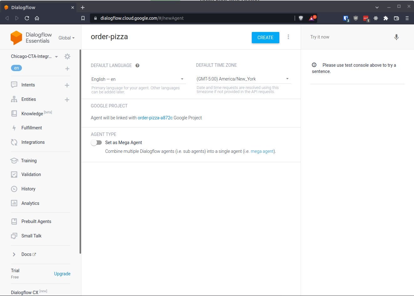Click the browser address bar URL
This screenshot has width=414, height=296.
click(x=142, y=18)
